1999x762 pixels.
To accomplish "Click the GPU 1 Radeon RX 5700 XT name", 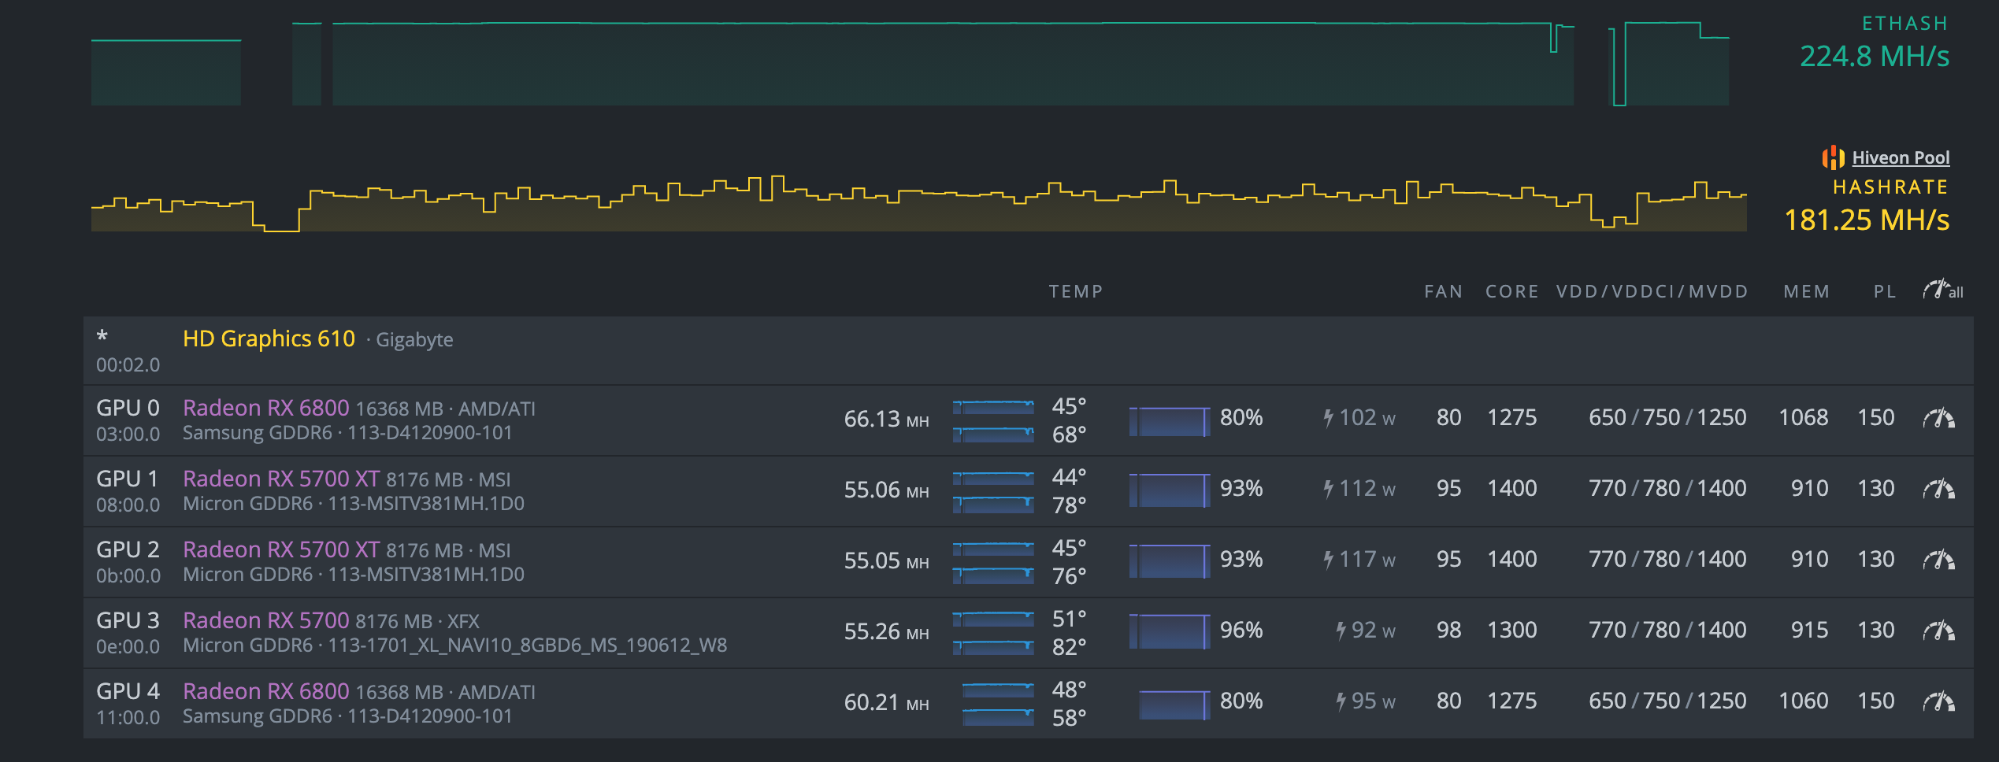I will pyautogui.click(x=280, y=479).
